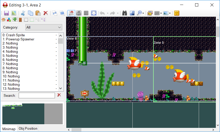
Task: Paste from clipboard icon
Action: point(38,13)
